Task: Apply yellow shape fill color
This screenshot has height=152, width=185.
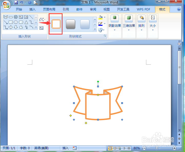Action: (x=100, y=17)
